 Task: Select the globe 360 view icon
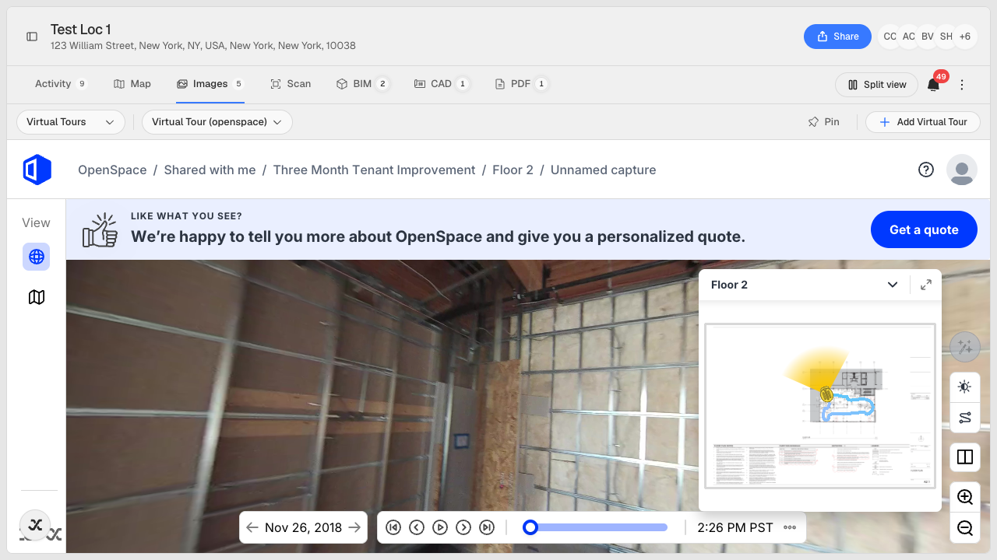tap(36, 257)
